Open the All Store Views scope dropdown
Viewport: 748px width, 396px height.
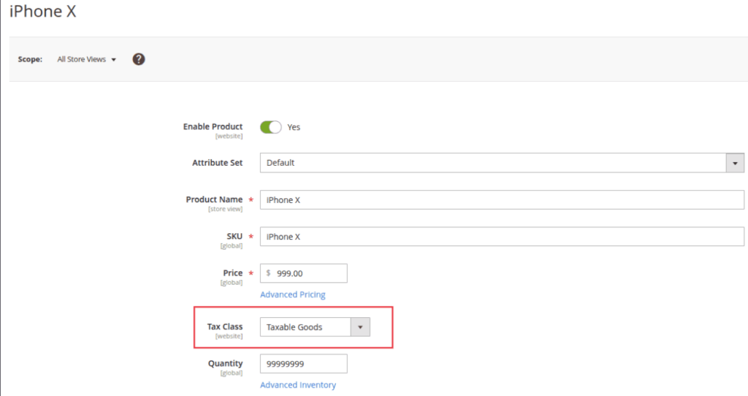86,59
